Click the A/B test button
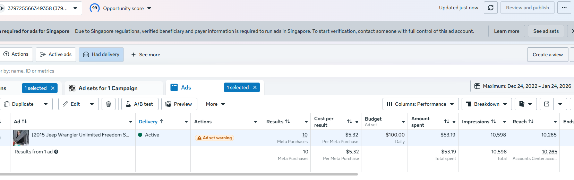Screen dimensions: 574x180 [x=140, y=104]
